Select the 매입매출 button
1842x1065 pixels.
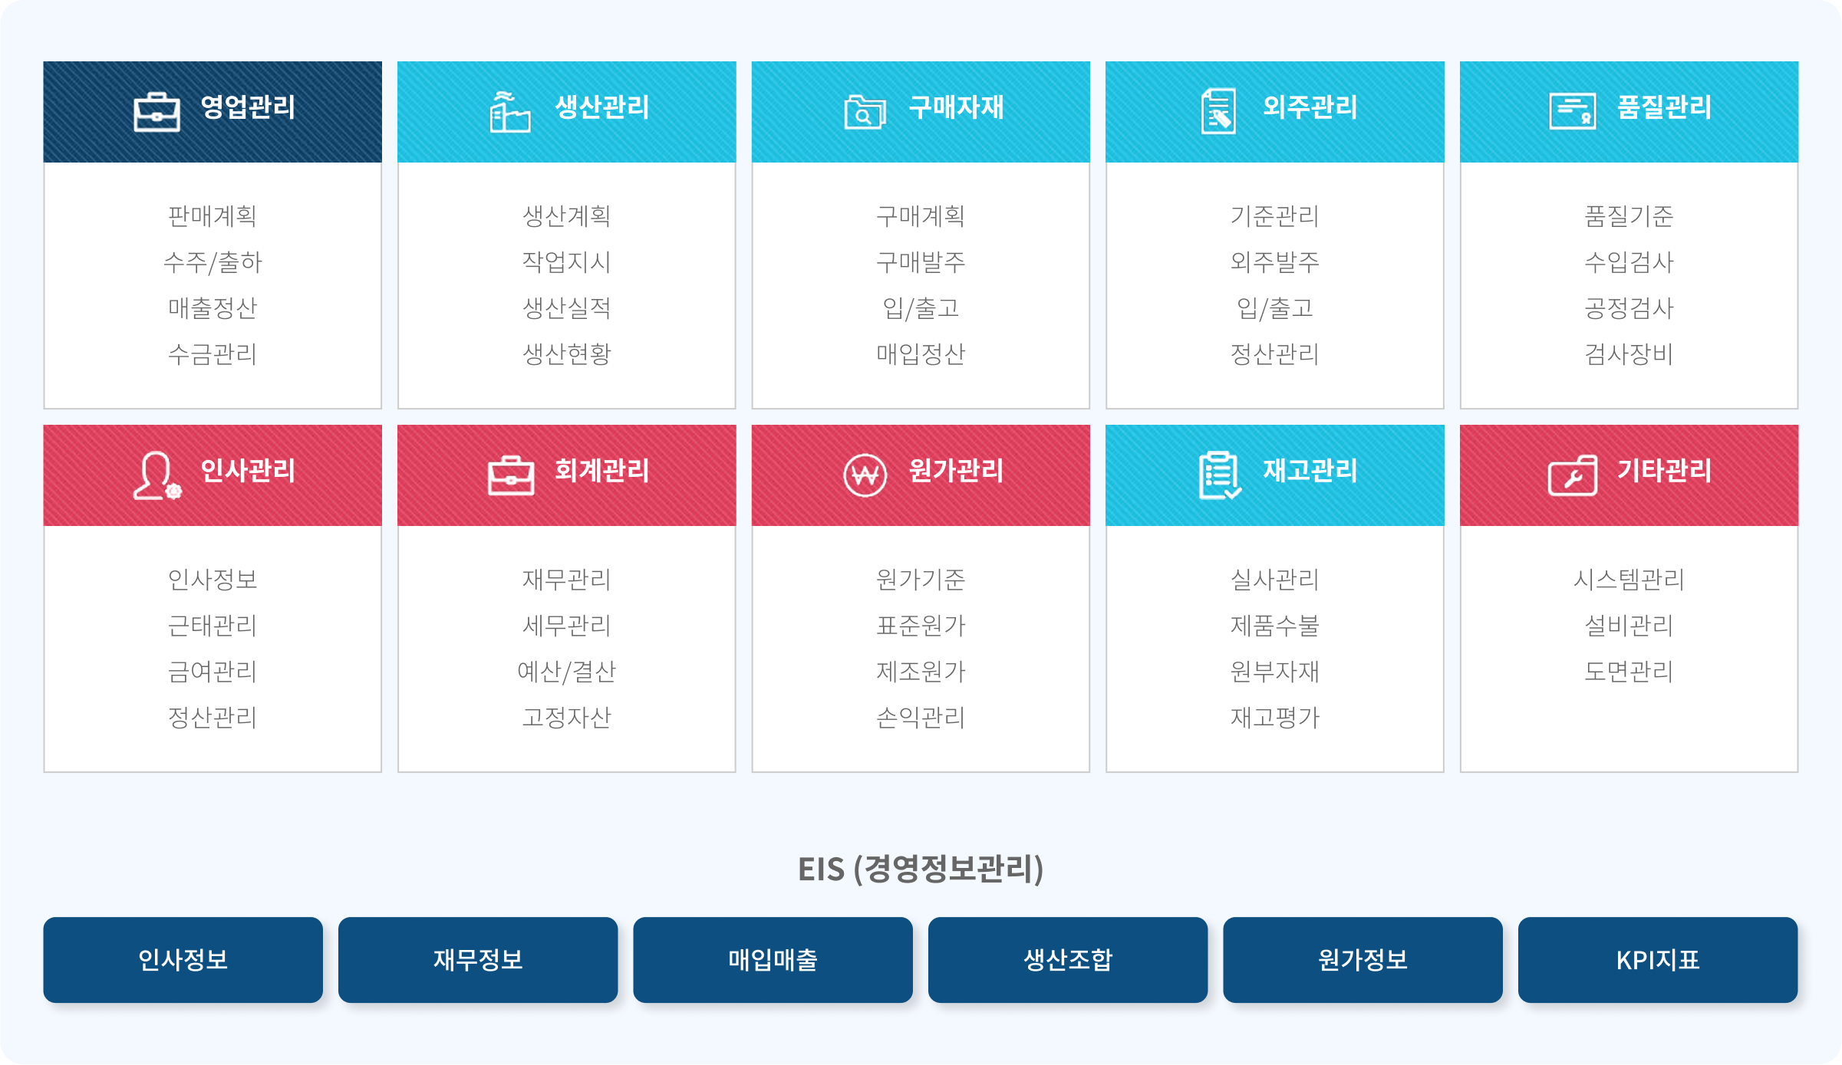(x=773, y=960)
